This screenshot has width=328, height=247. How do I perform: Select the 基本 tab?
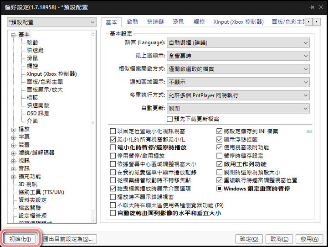pyautogui.click(x=111, y=22)
